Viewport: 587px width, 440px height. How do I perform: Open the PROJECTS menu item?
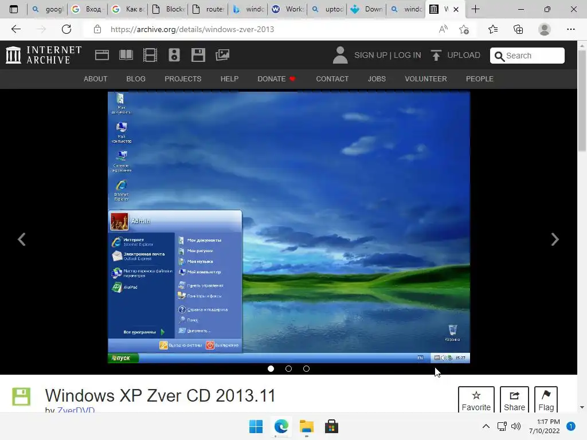[x=183, y=79]
